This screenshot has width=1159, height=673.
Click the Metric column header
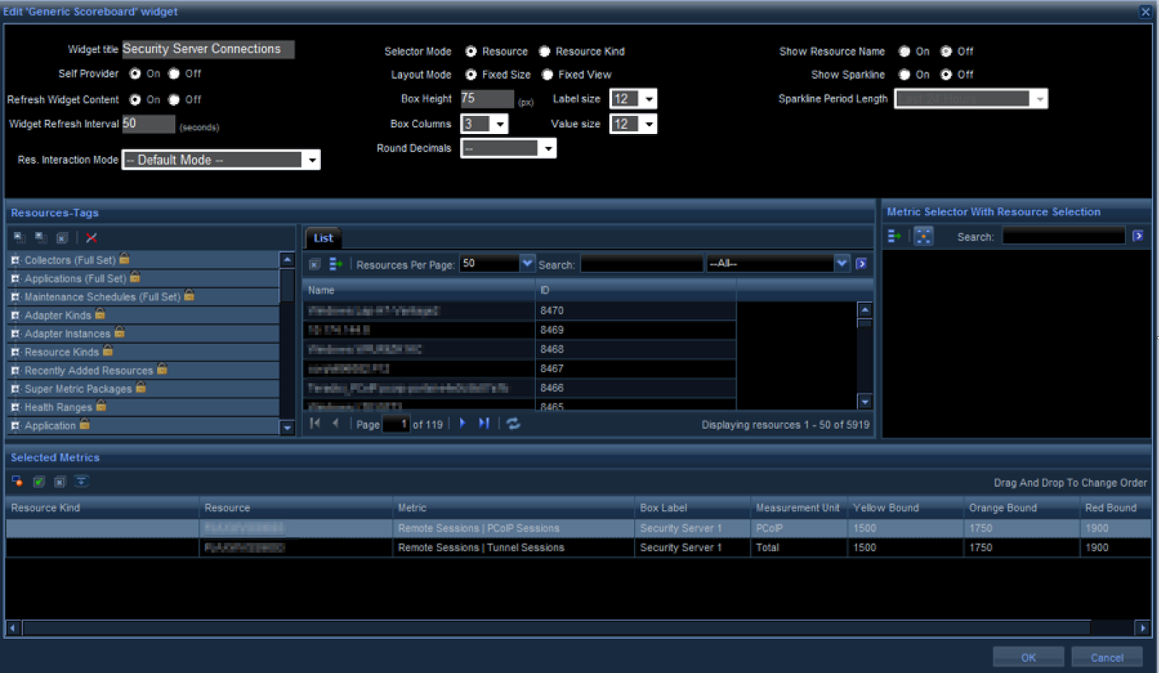pos(512,508)
